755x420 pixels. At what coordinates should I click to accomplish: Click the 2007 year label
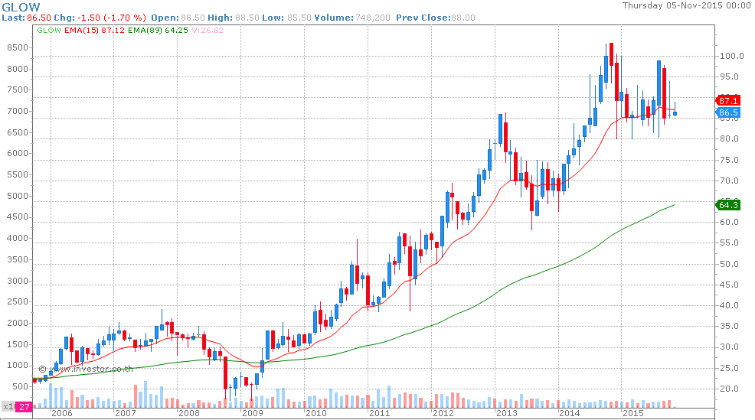click(x=125, y=413)
